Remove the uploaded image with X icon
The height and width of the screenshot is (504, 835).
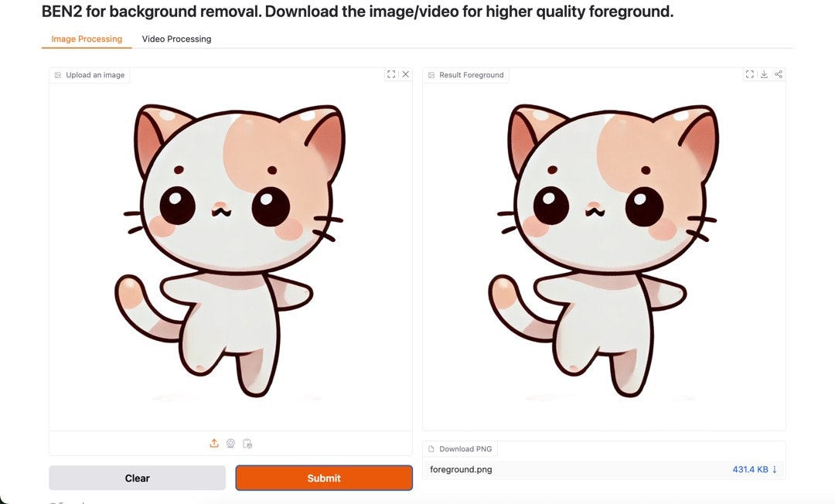(x=406, y=74)
